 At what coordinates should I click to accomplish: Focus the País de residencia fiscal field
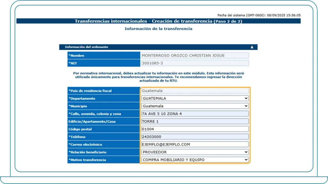point(195,91)
